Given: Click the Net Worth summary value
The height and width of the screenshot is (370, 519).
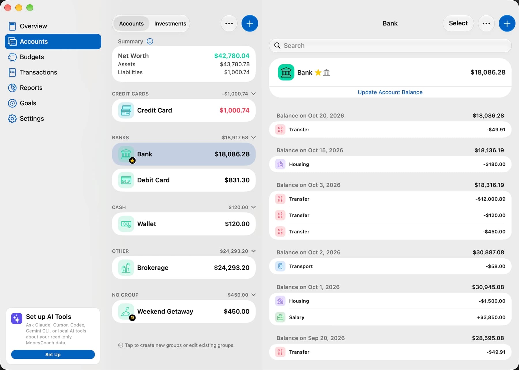Looking at the screenshot, I should 232,56.
